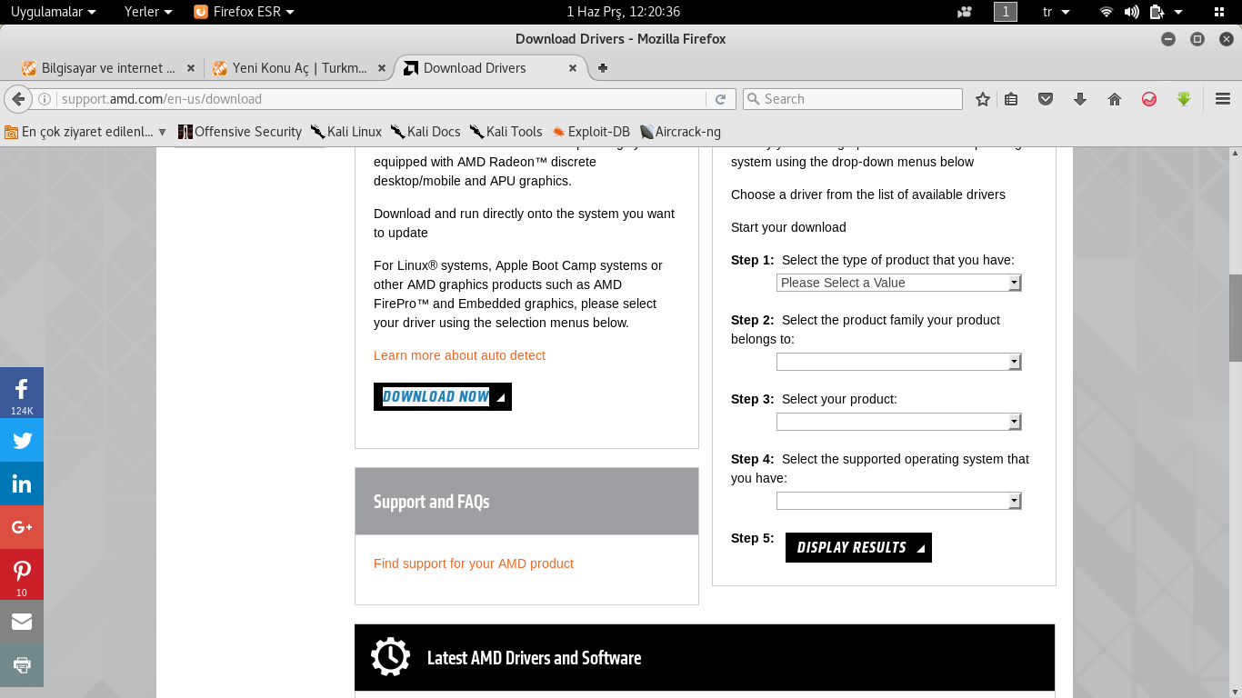
Task: Share page by email envelope icon
Action: (22, 622)
